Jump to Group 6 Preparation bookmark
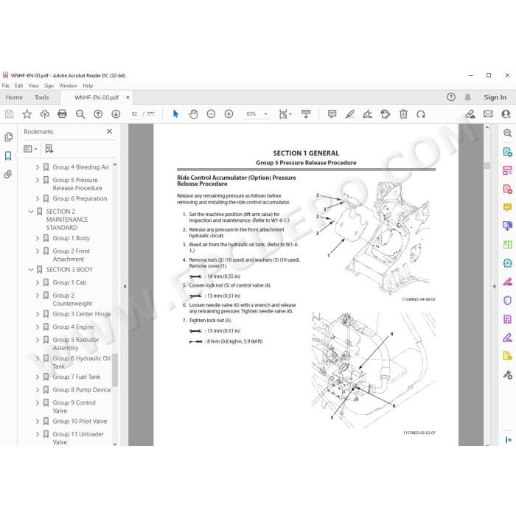Screen dimensions: 516x516 pyautogui.click(x=80, y=199)
